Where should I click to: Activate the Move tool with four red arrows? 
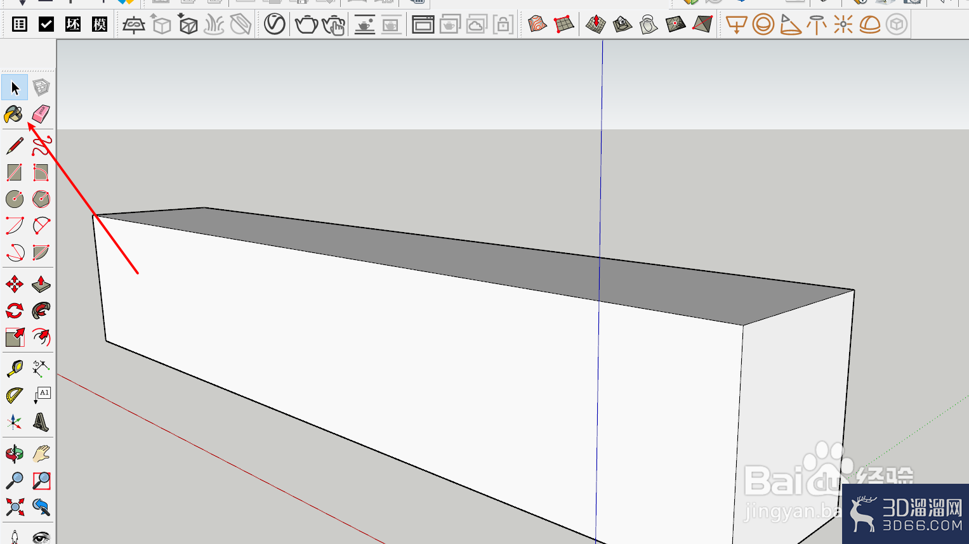pyautogui.click(x=15, y=284)
